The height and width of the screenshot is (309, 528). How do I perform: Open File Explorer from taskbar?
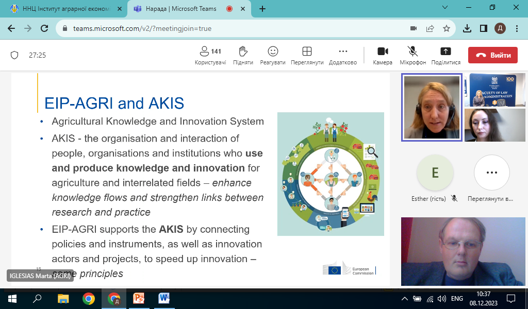[x=63, y=299]
